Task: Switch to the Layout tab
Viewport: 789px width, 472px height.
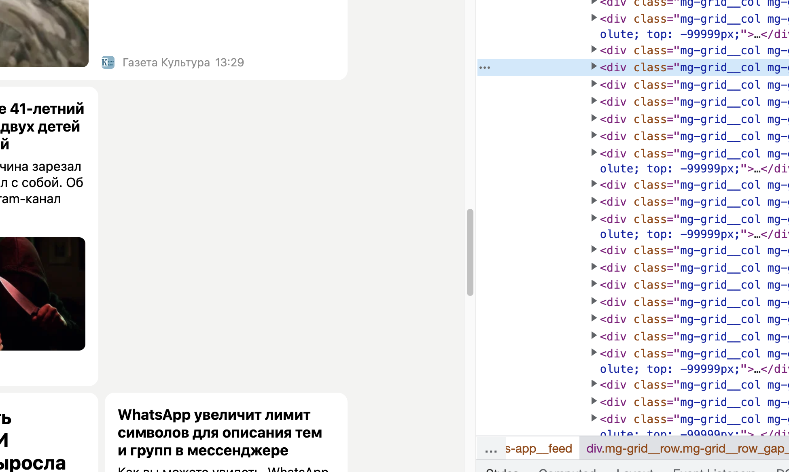Action: tap(634, 470)
